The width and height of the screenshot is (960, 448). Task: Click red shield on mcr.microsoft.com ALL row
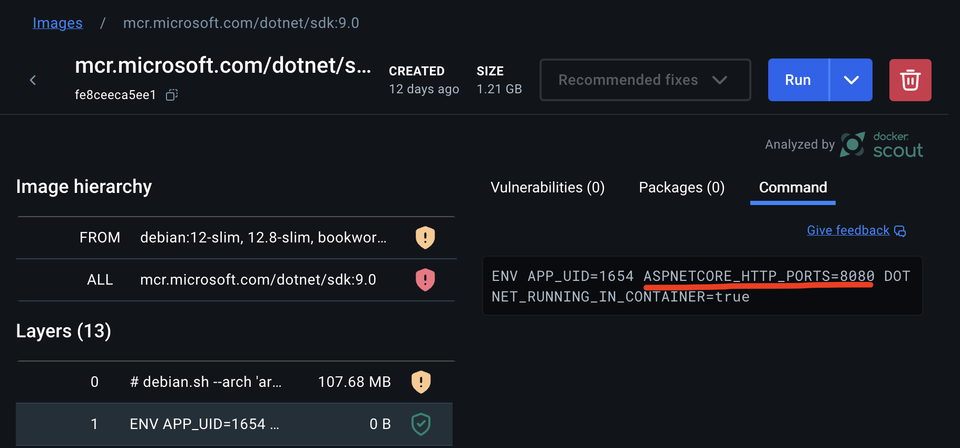tap(425, 280)
